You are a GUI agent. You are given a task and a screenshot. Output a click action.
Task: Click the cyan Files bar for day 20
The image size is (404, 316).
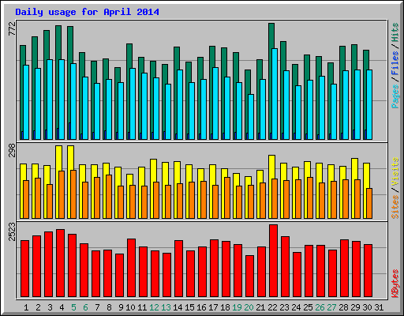251,117
